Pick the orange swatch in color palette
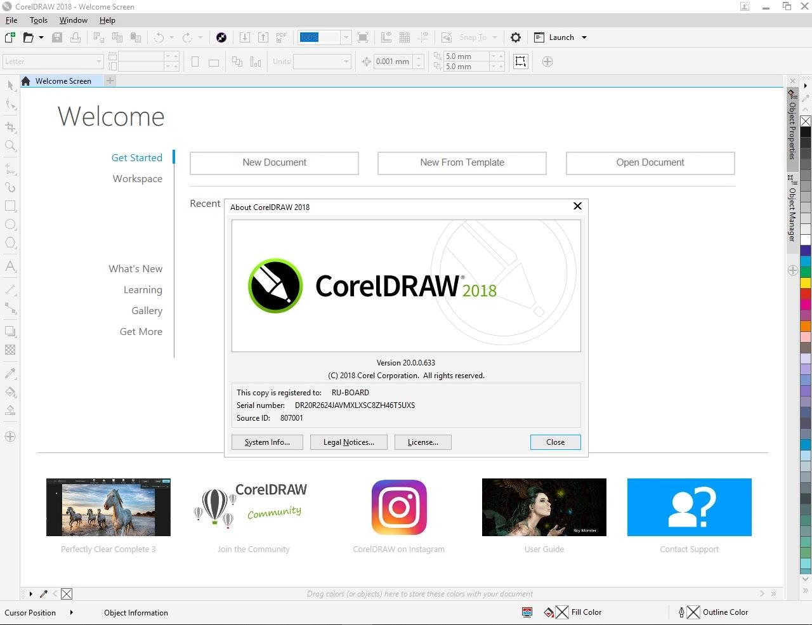812x625 pixels. pos(806,326)
